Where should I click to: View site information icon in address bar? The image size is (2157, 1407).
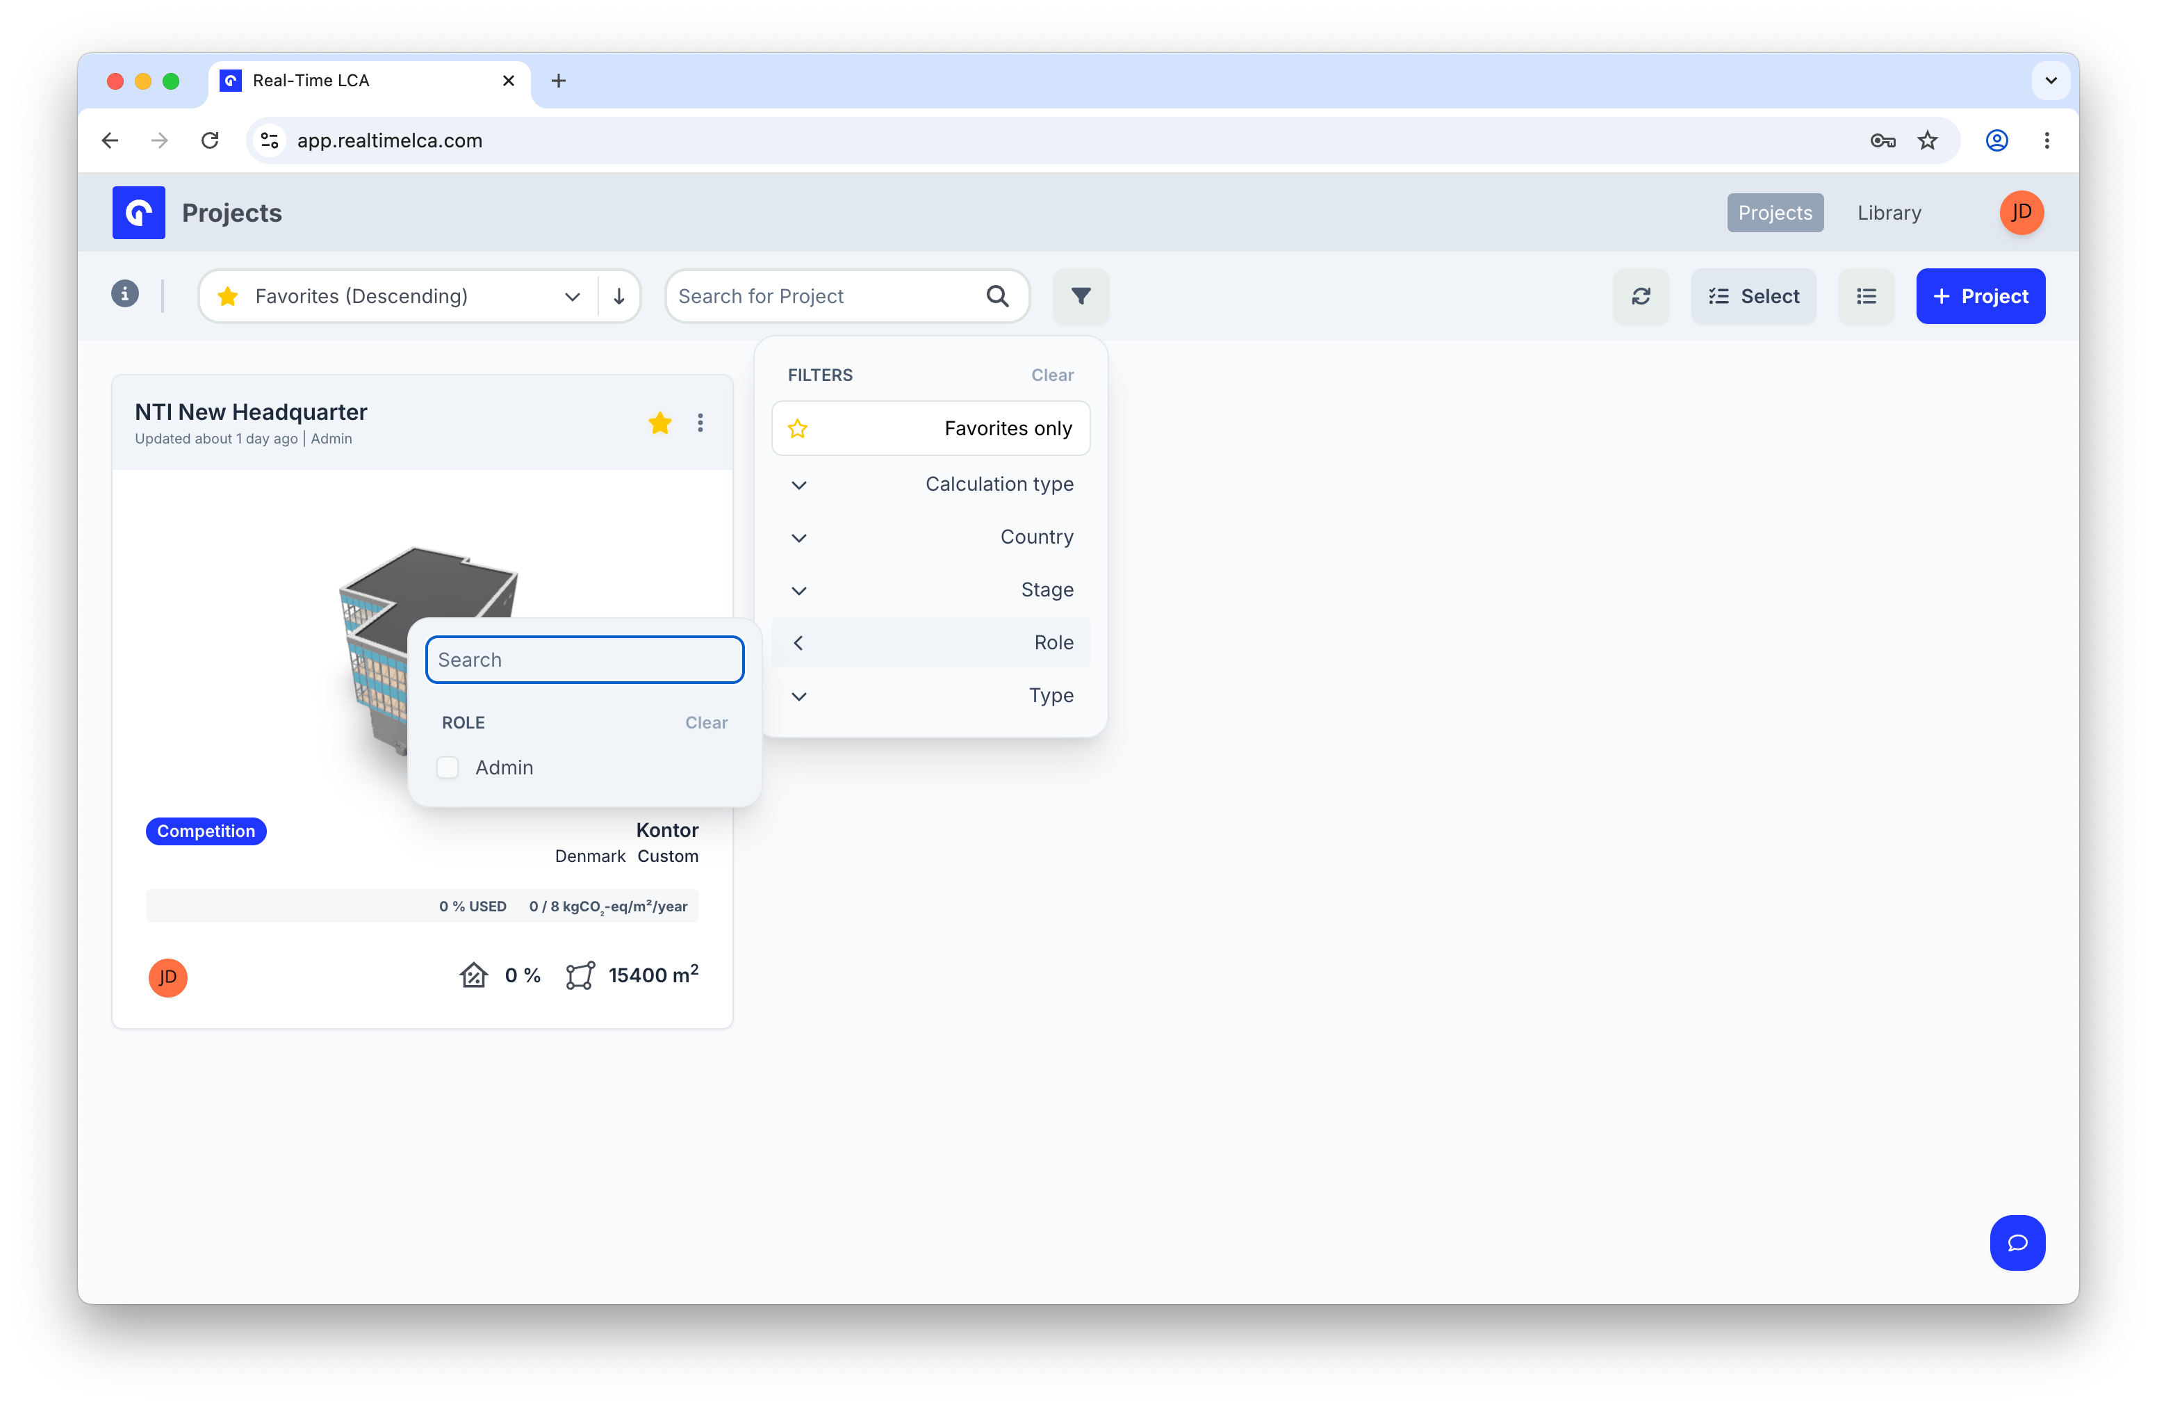coord(269,140)
